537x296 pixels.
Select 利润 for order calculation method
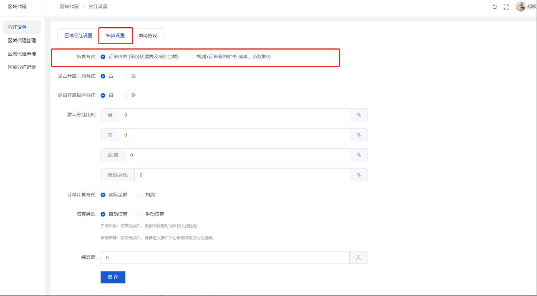click(140, 195)
